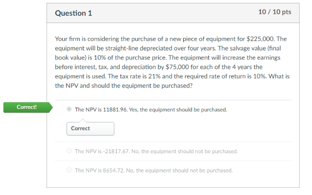The image size is (312, 195).
Task: Click the Question 1 heading
Action: 73,13
